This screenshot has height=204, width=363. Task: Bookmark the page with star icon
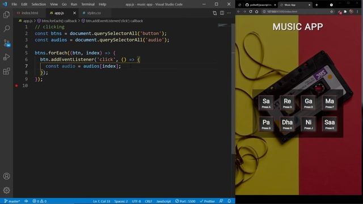tap(331, 11)
